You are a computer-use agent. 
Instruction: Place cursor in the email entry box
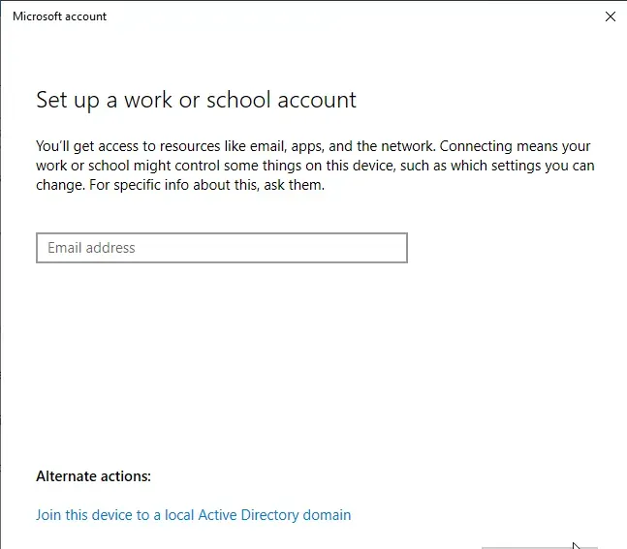pos(221,248)
